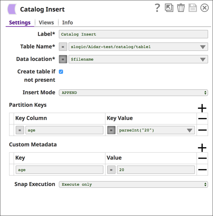
Task: Click the Label text field
Action: coord(133,34)
